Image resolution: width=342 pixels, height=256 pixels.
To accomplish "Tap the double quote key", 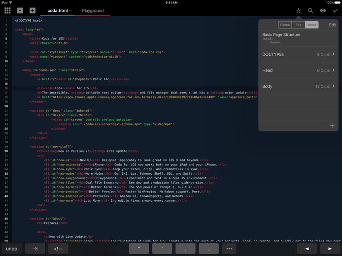I will point(139,249).
